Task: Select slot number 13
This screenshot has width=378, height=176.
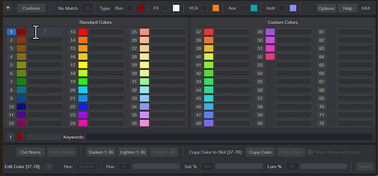Action: 73,32
